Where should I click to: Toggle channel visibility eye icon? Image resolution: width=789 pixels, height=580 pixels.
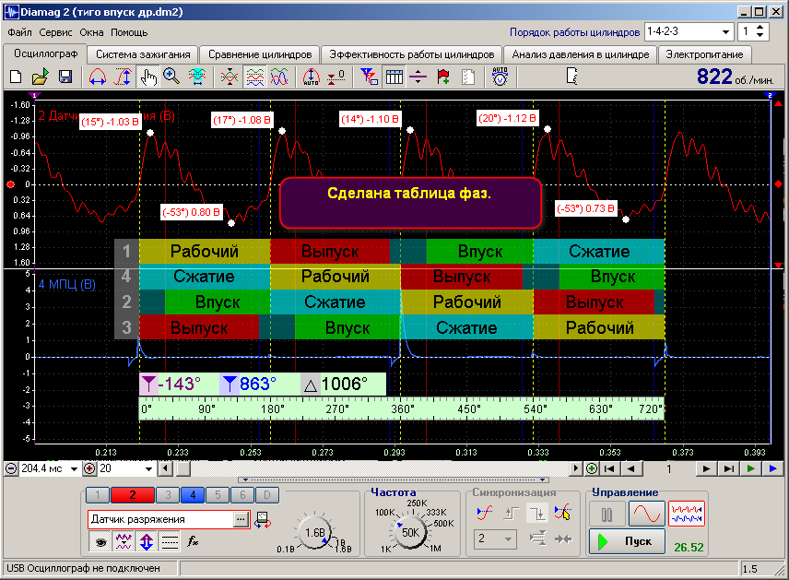coord(100,542)
